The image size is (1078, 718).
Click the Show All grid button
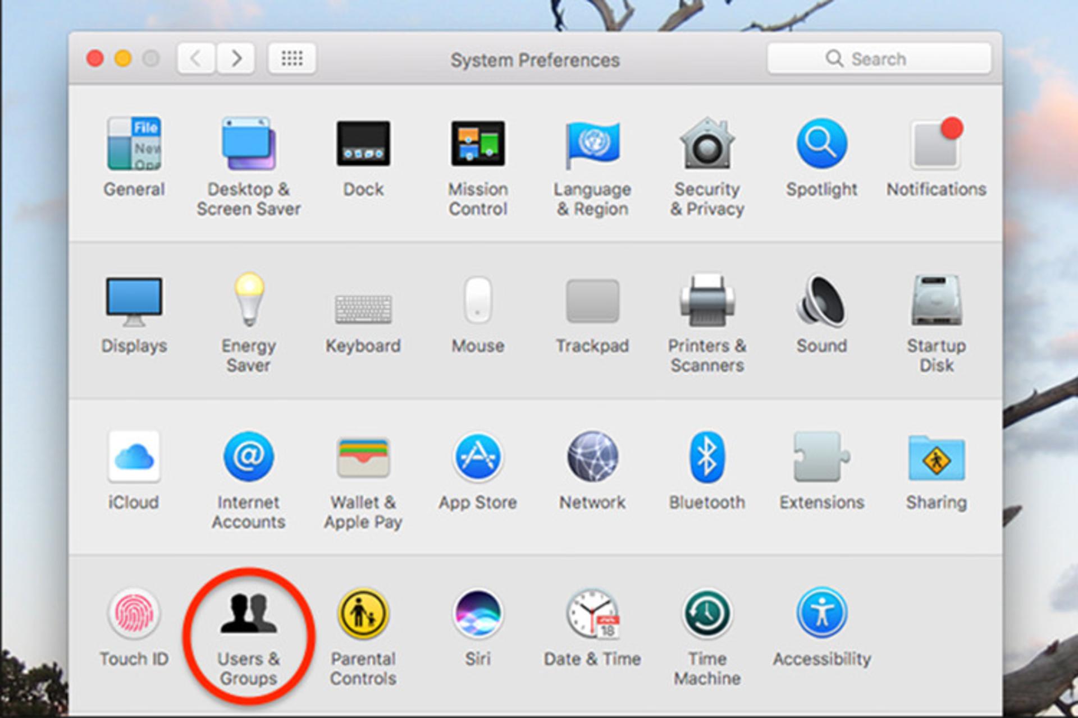[292, 58]
